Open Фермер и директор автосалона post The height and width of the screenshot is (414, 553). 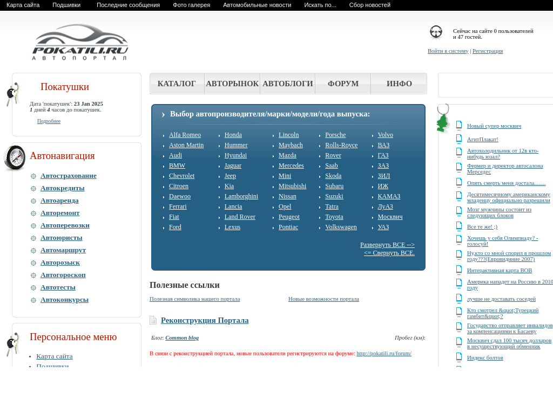click(x=505, y=169)
